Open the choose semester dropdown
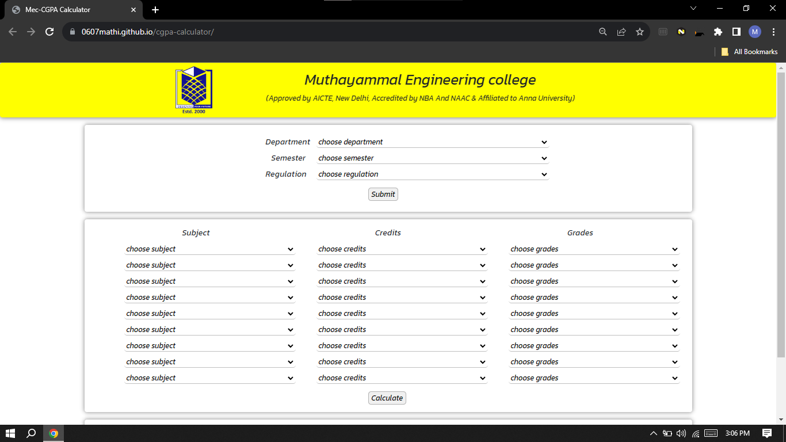Image resolution: width=786 pixels, height=442 pixels. point(433,158)
